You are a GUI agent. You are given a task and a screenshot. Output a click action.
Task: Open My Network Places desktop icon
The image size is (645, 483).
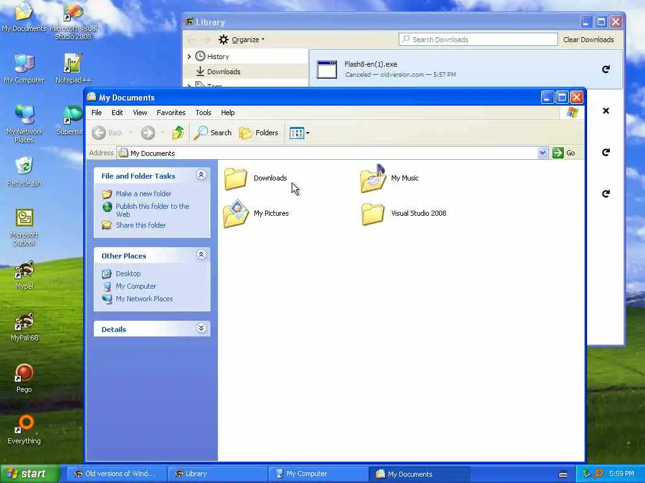pyautogui.click(x=25, y=124)
